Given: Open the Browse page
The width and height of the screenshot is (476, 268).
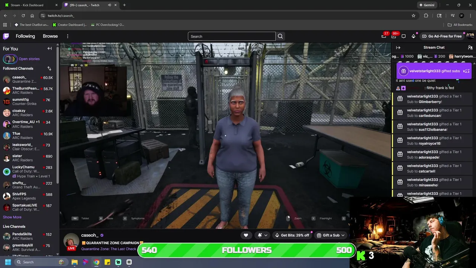Looking at the screenshot, I should pos(50,36).
